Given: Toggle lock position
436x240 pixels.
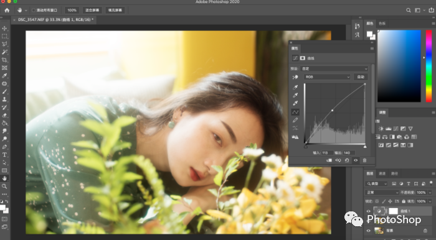Looking at the screenshot, I should [x=390, y=201].
